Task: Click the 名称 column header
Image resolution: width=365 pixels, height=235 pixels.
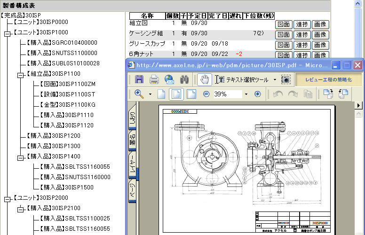Action: coord(147,16)
